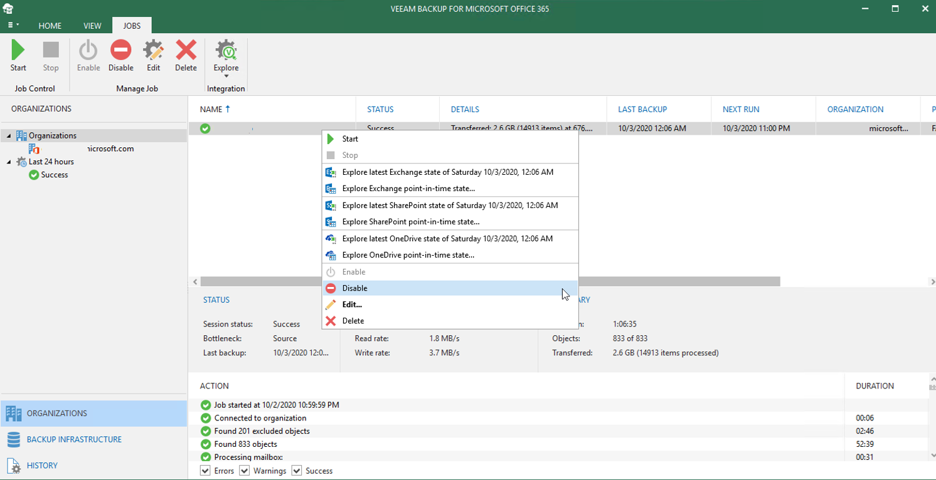The image size is (936, 480).
Task: Select Explore Exchange point-in-time state
Action: 450,189
